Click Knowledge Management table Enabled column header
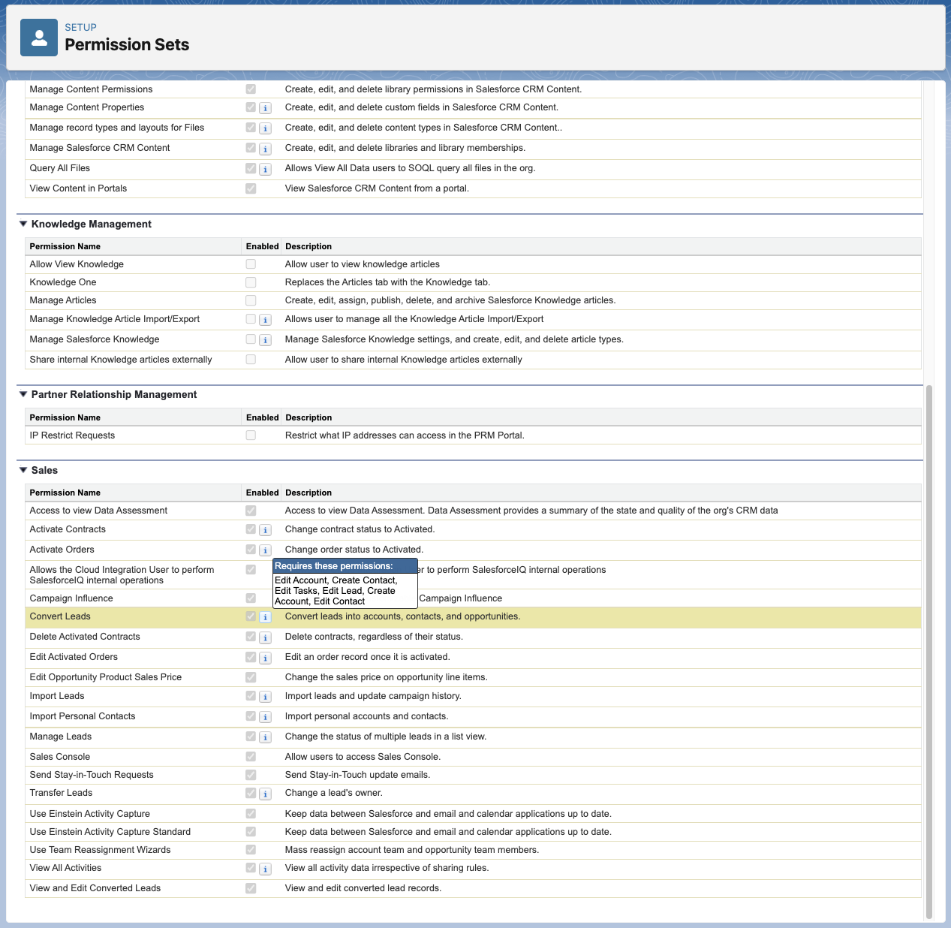The image size is (951, 928). [x=262, y=246]
